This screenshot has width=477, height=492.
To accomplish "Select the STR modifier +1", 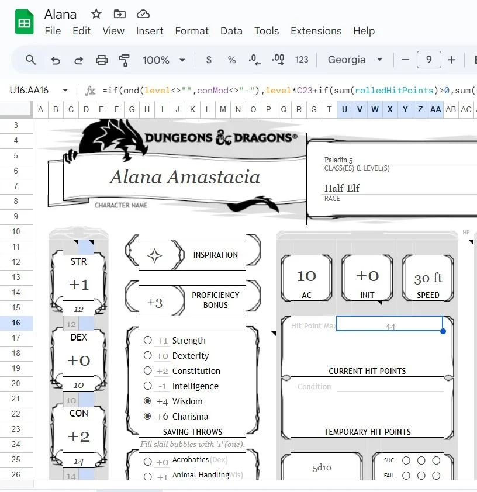I will pos(79,285).
